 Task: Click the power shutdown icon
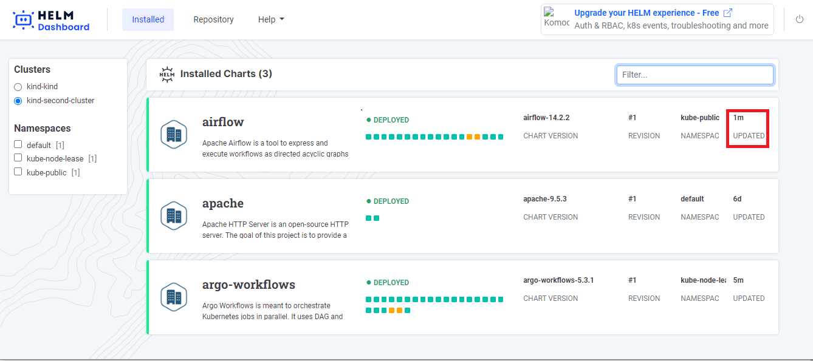tap(800, 19)
